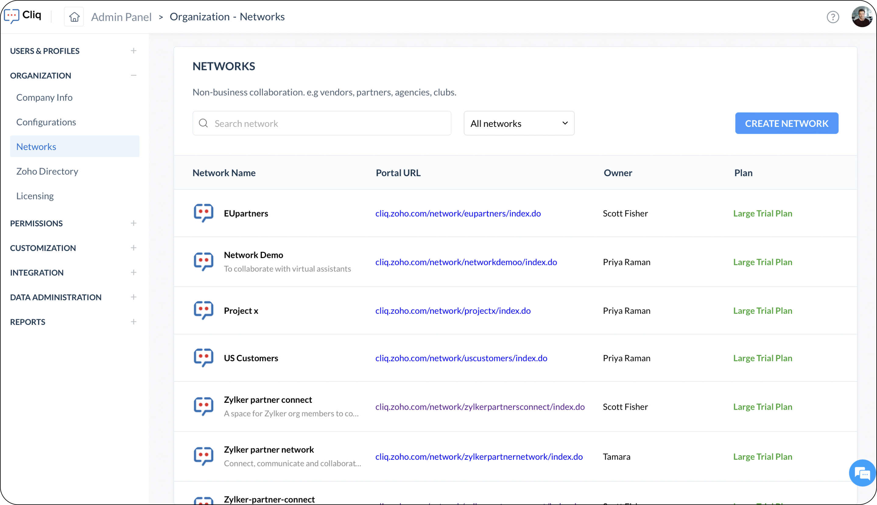Click the EUpartners network icon
The image size is (877, 505).
[x=203, y=213]
